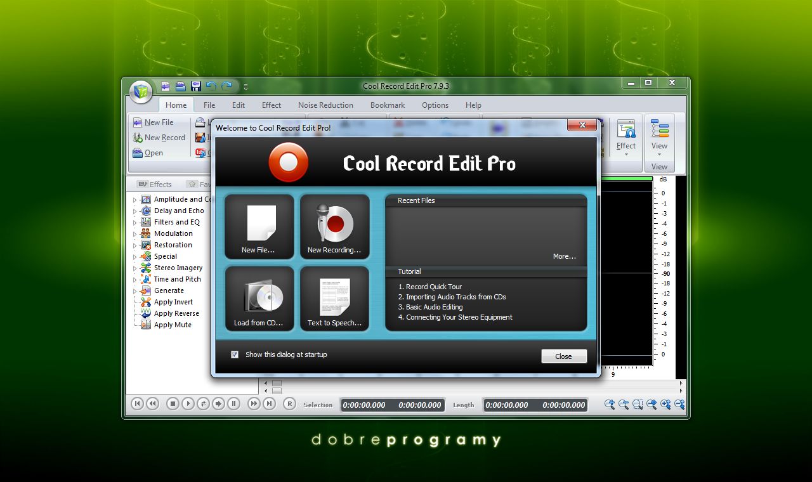
Task: Select Apply Reverse effect
Action: tap(176, 313)
